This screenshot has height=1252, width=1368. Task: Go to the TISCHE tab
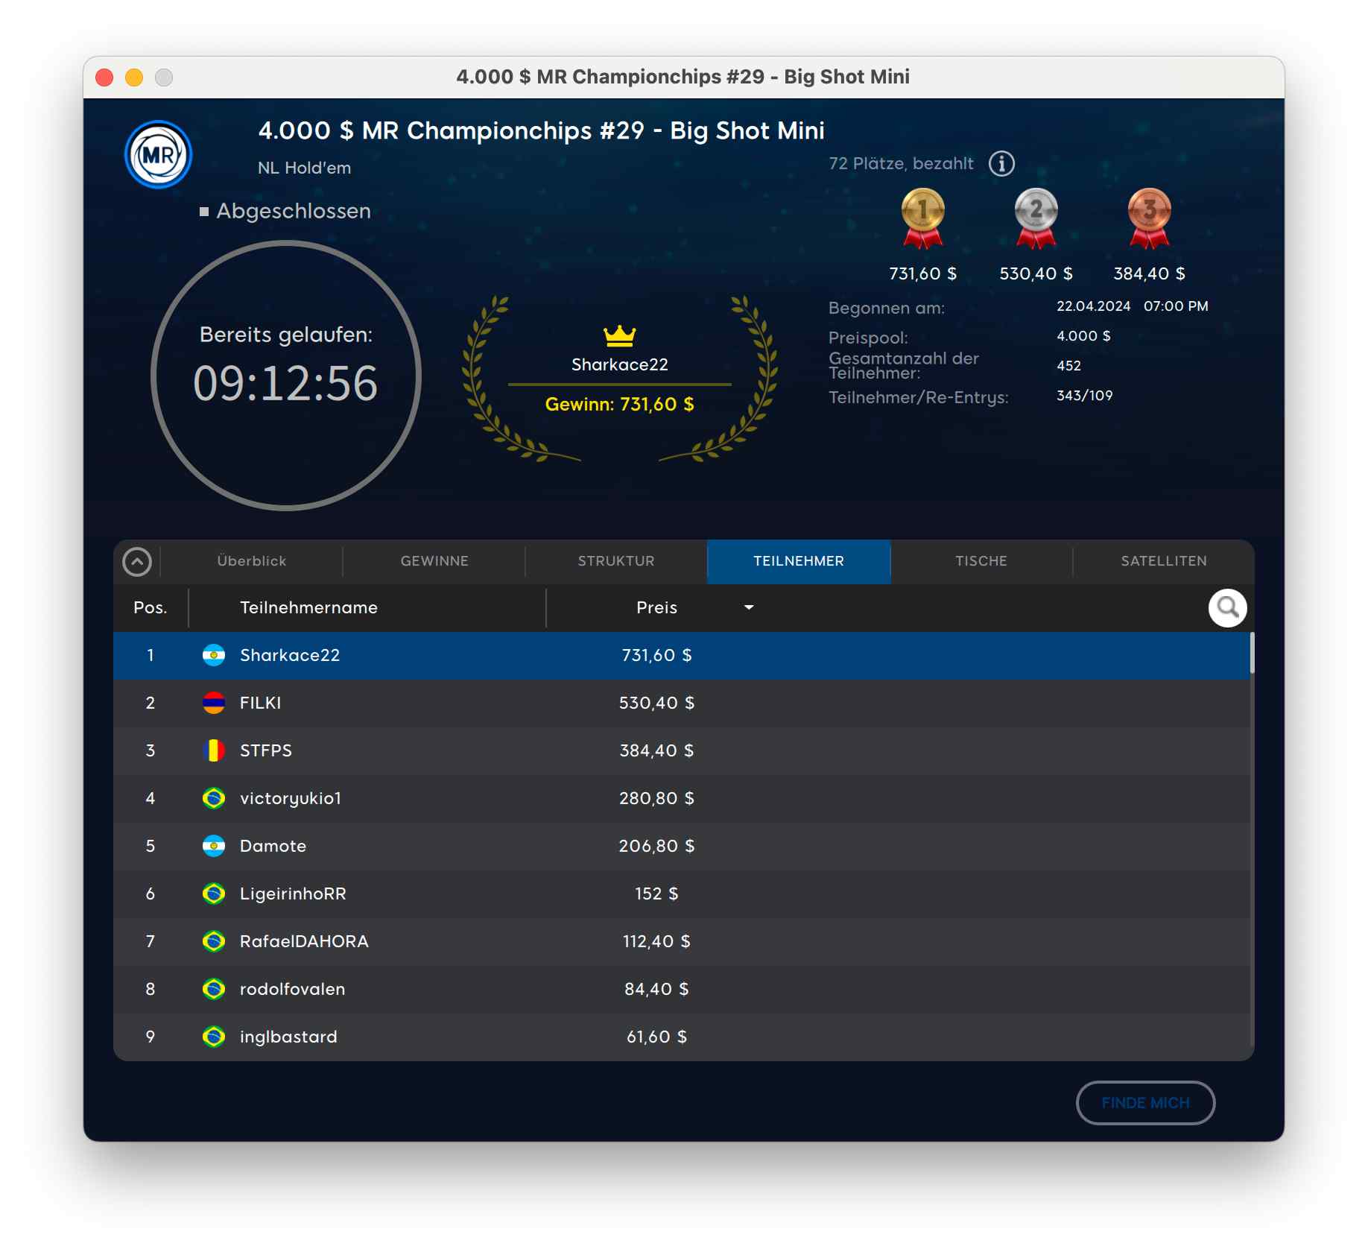[x=981, y=561]
